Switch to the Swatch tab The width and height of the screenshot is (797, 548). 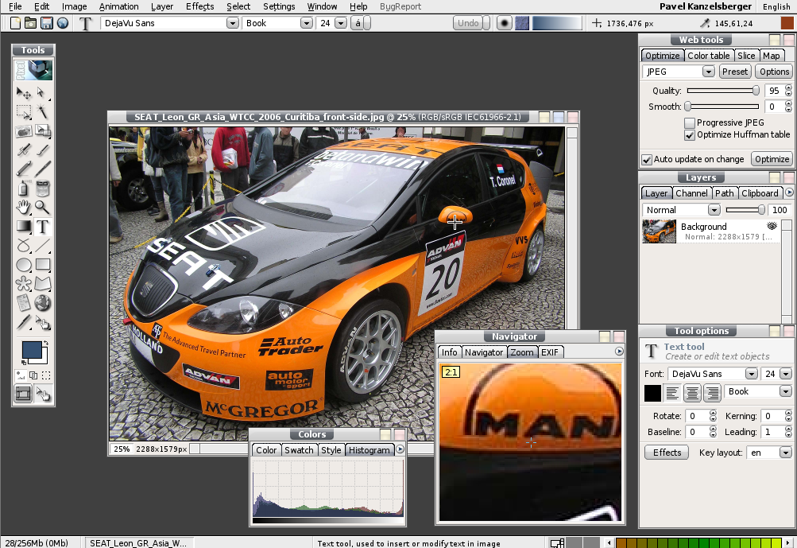pos(299,450)
